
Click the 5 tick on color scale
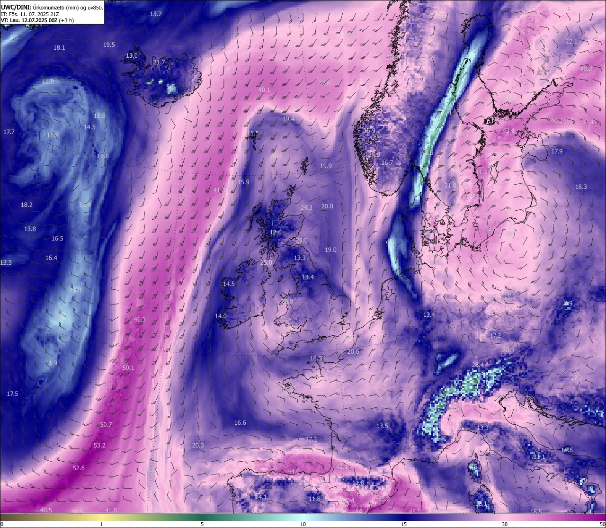click(202, 524)
